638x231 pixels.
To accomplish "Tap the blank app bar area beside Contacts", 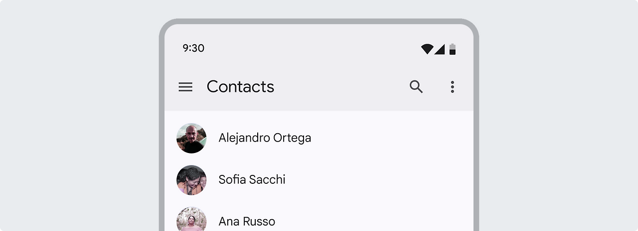I will 341,87.
